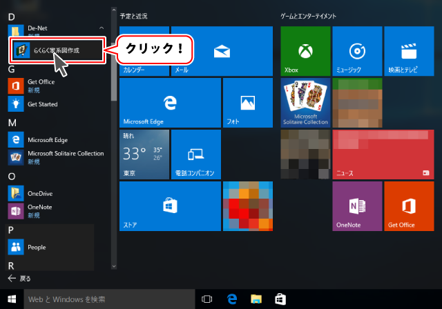Open File Explorer on taskbar
The height and width of the screenshot is (309, 442).
(x=256, y=299)
